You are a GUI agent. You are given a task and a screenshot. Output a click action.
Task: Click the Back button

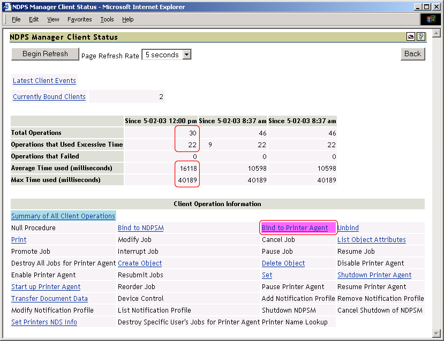(x=412, y=54)
